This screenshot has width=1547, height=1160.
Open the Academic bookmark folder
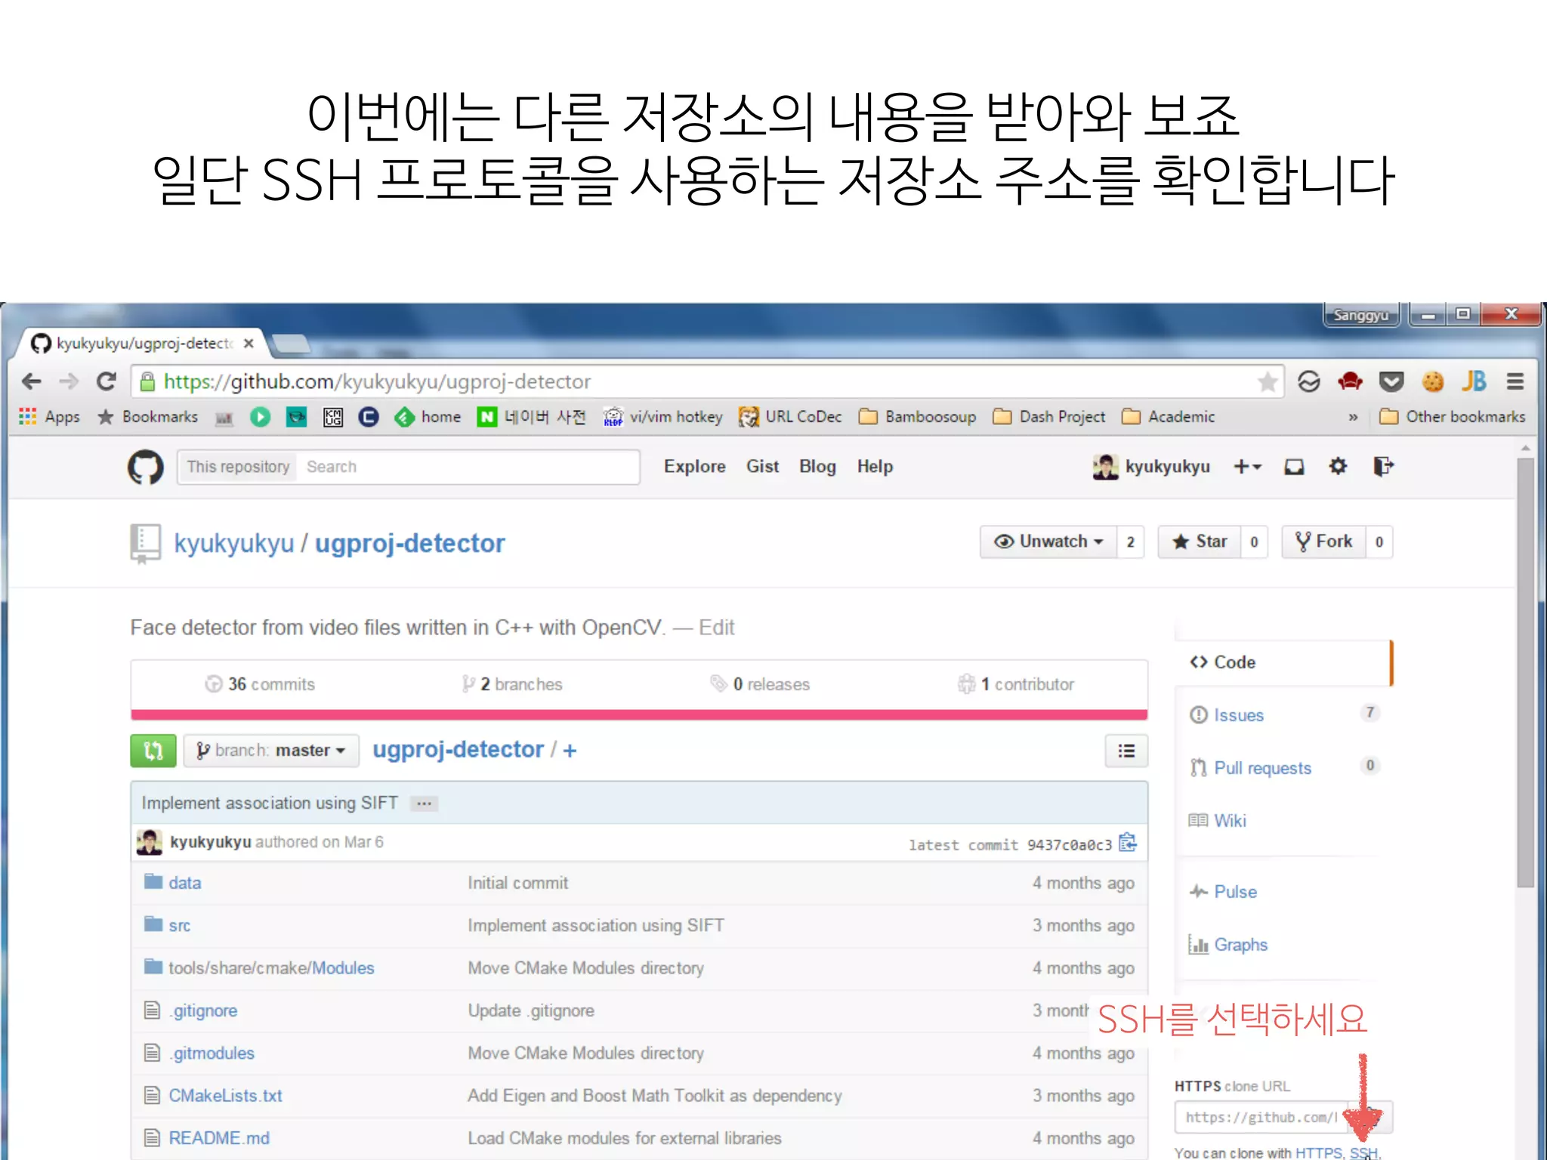(1168, 417)
